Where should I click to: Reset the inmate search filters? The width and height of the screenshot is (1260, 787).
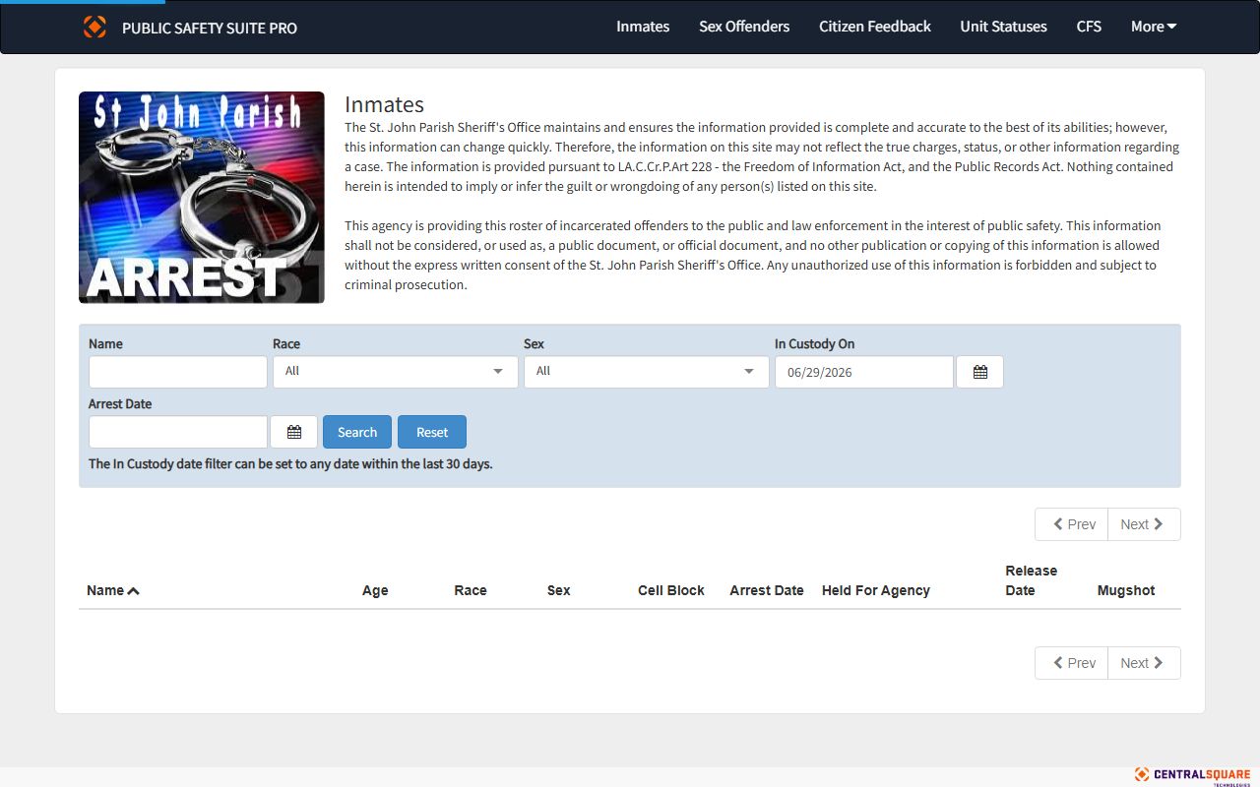pyautogui.click(x=432, y=432)
